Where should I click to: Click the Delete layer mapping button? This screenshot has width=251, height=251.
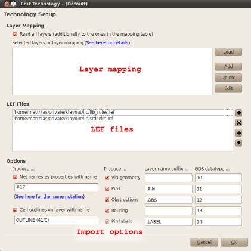click(228, 78)
